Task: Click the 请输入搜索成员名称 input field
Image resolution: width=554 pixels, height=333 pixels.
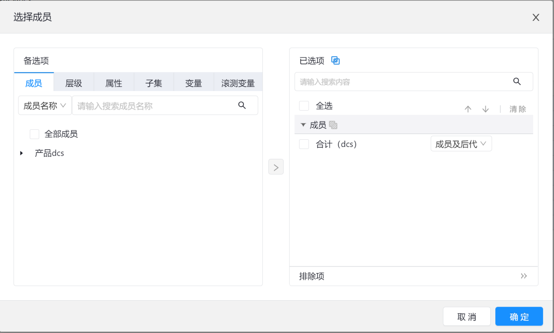Action: click(x=154, y=106)
